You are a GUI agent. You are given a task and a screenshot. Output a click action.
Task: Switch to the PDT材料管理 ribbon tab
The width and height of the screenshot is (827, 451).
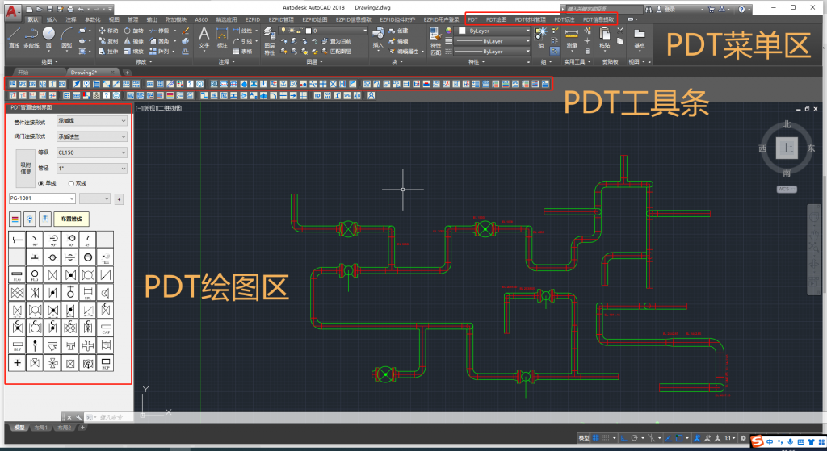530,18
